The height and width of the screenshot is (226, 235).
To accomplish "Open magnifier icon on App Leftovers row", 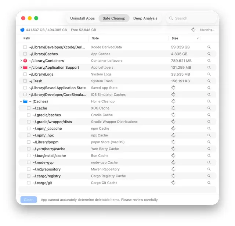I will (209, 68).
